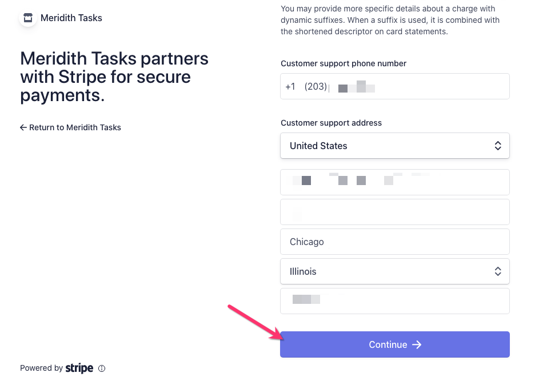Click the Meridith Tasks name in header
543x377 pixels.
71,18
